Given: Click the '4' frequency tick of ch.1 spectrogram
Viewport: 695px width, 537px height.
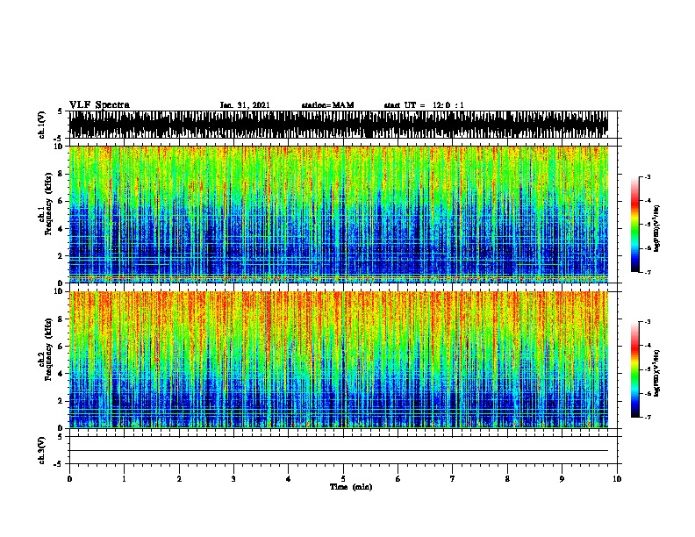Looking at the screenshot, I should pyautogui.click(x=61, y=229).
